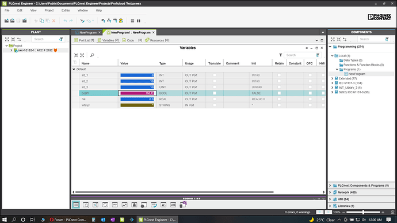Expand the HMI (34) section
The height and width of the screenshot is (223, 397).
click(330, 199)
